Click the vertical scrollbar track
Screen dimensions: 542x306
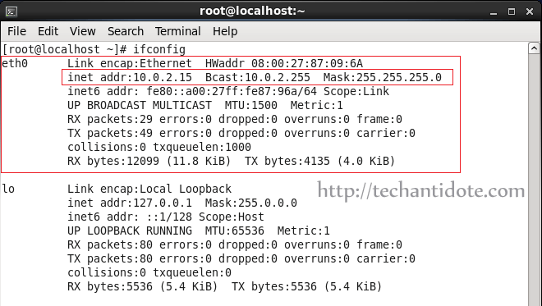[x=534, y=180]
